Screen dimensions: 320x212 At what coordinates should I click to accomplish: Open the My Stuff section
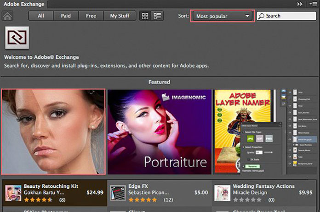coord(120,16)
